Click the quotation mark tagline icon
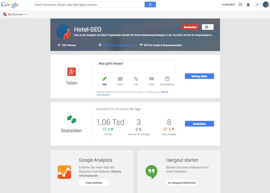The height and width of the screenshot is (193, 270). tap(141, 45)
